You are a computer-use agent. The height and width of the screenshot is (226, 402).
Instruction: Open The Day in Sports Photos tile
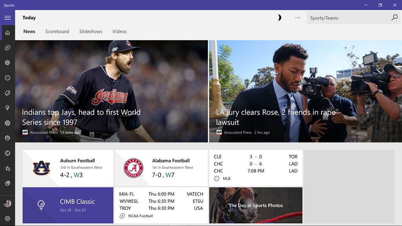[256, 205]
